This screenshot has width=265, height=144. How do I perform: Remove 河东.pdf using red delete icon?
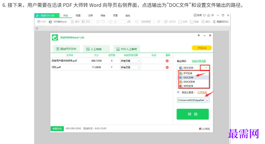click(167, 67)
